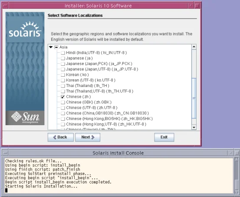Go back with the Back button

tap(61, 137)
